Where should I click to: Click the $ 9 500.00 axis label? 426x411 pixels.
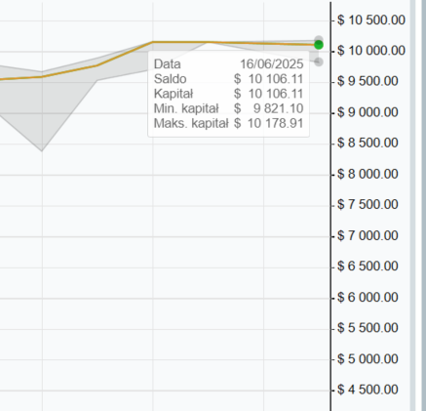coord(368,81)
